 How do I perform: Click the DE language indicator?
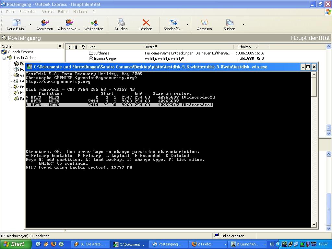pyautogui.click(x=272, y=244)
